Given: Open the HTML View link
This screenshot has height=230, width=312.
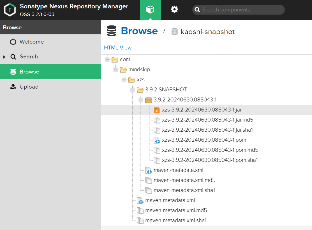Looking at the screenshot, I should tap(118, 48).
